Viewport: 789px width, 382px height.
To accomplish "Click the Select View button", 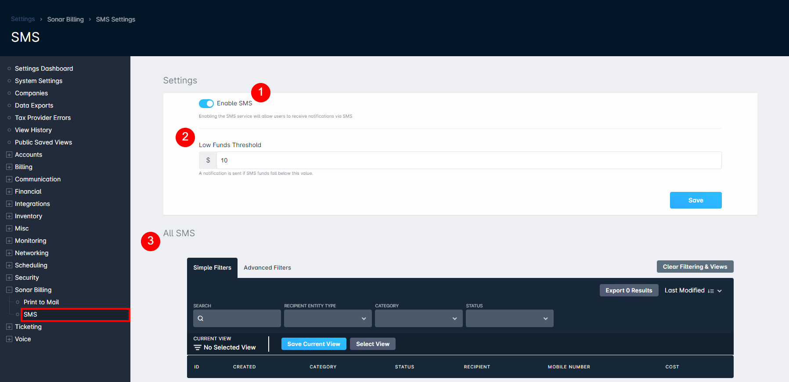I will [372, 344].
